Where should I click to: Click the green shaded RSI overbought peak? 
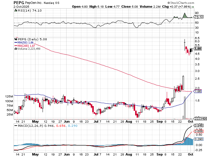click(x=185, y=16)
